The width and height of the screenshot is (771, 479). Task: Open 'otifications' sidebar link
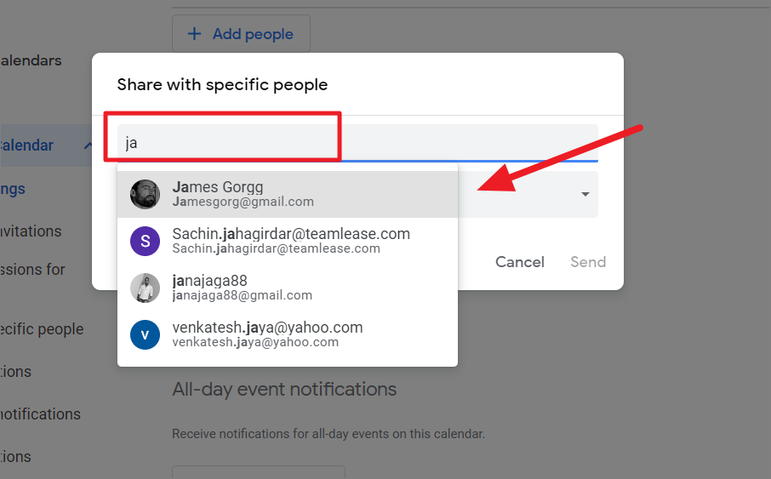[x=40, y=414]
